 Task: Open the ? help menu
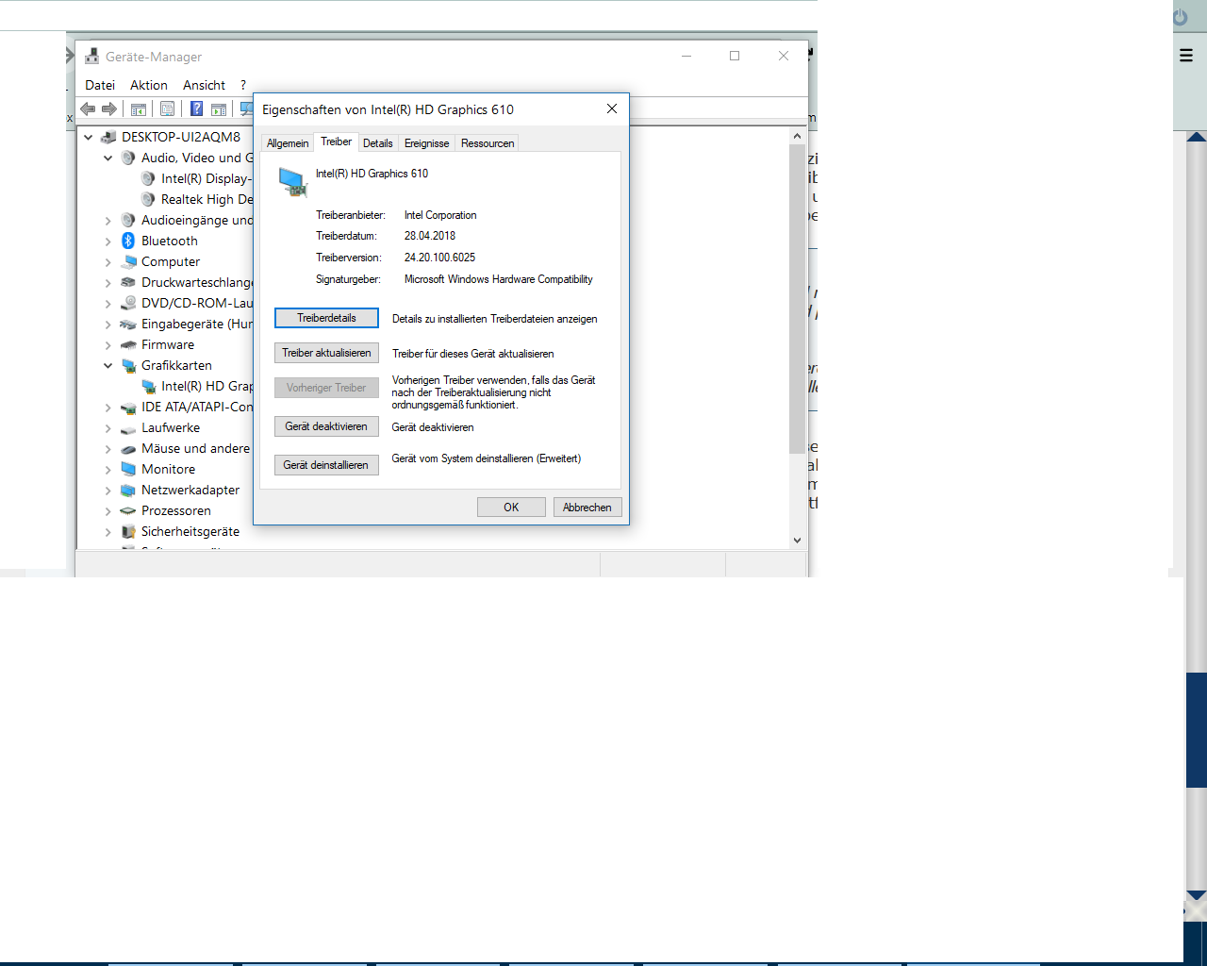pyautogui.click(x=243, y=85)
